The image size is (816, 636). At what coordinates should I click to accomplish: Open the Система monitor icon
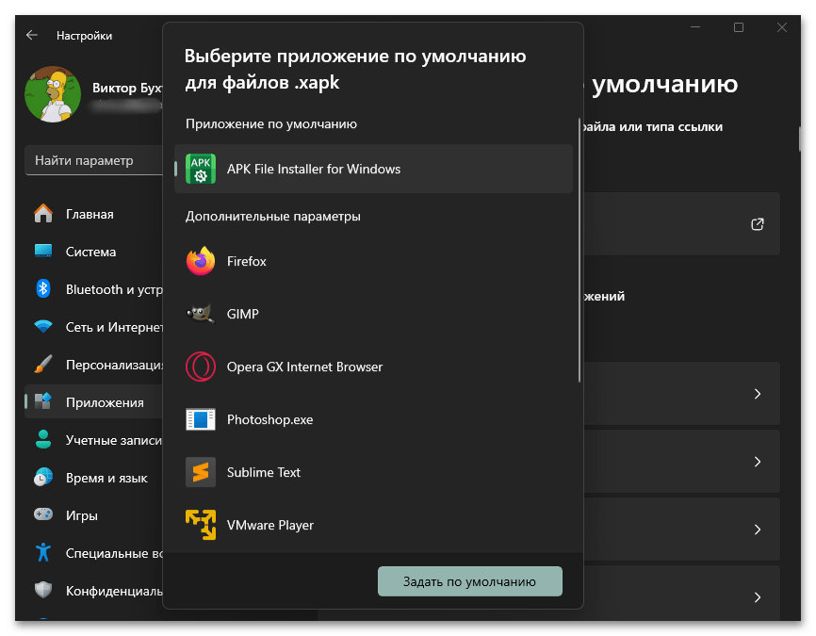[x=43, y=251]
